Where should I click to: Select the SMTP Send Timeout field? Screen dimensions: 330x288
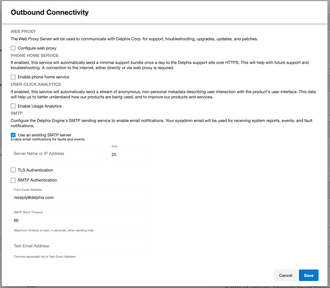click(x=81, y=220)
